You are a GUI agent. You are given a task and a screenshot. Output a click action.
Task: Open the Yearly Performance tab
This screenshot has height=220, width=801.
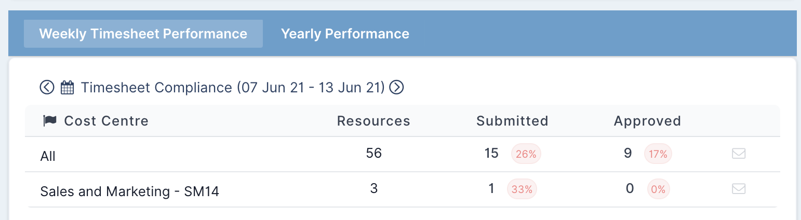coord(345,34)
